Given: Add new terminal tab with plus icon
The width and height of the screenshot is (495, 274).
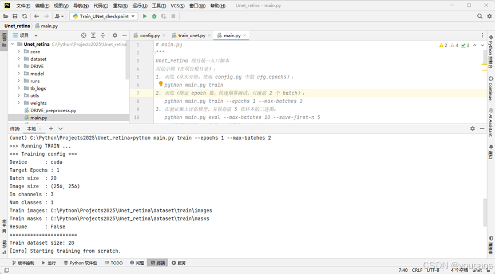Looking at the screenshot, I should [51, 129].
